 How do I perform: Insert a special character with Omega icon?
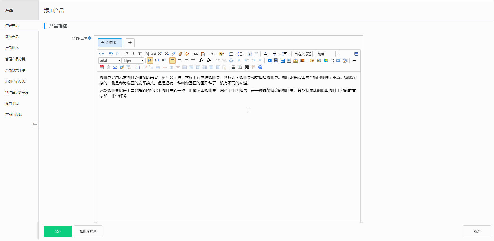[x=115, y=67]
